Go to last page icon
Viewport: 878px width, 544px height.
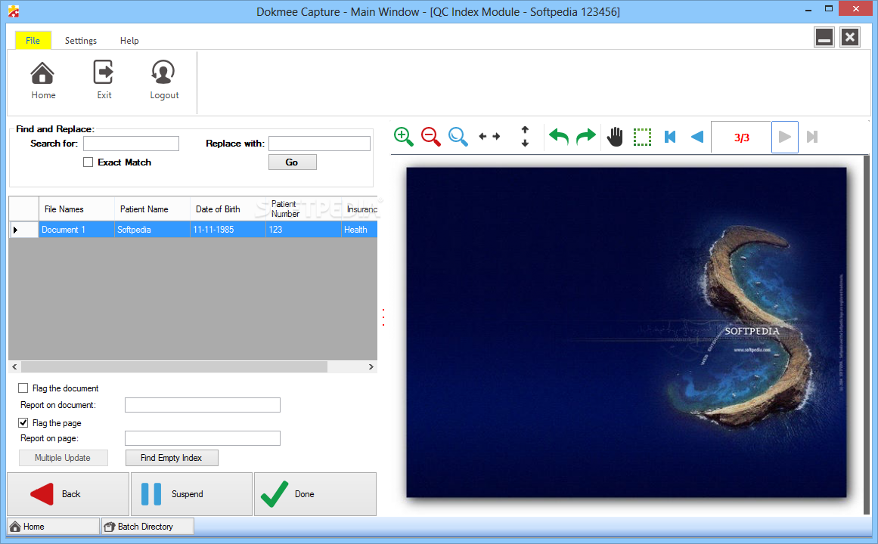tap(812, 137)
